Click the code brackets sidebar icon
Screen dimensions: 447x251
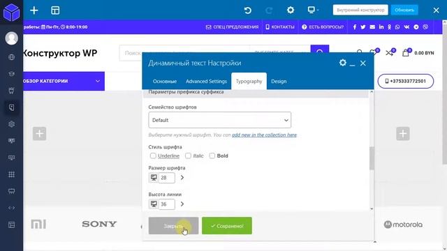pyautogui.click(x=11, y=208)
